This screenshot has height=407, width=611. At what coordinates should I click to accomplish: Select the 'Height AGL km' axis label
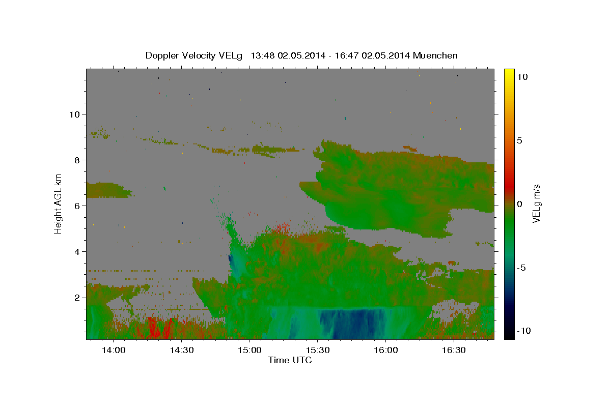click(x=59, y=203)
